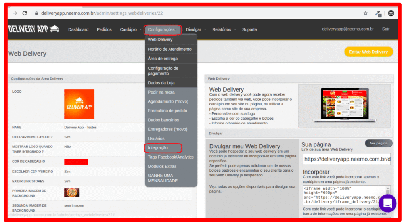Click the orange Delivery App logo image

(79, 104)
